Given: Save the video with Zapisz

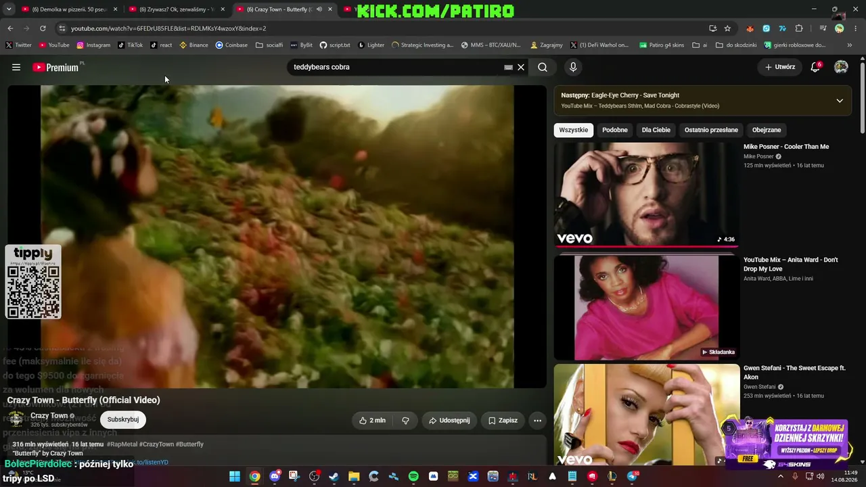Looking at the screenshot, I should tap(503, 420).
